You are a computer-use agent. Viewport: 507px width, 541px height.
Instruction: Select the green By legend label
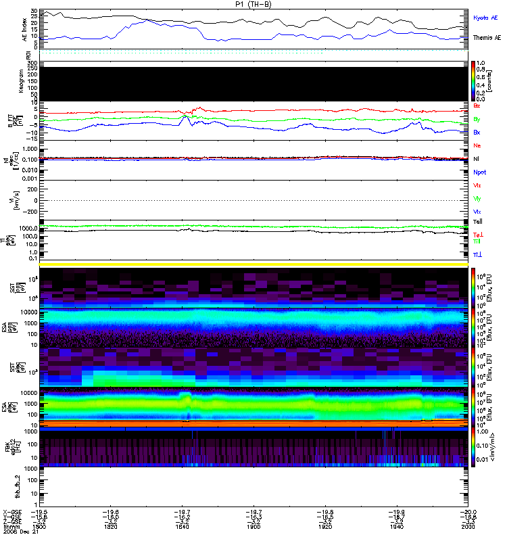point(477,120)
